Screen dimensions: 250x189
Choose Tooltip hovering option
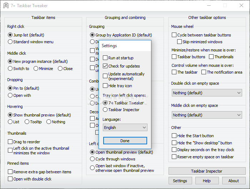coord(27,122)
